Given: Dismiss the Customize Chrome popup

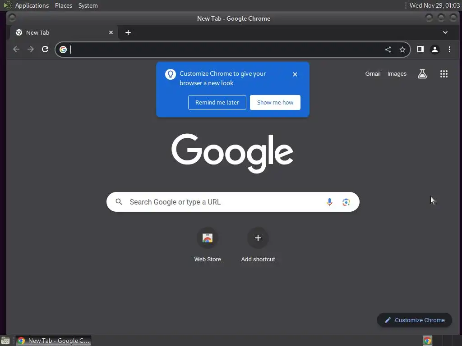Looking at the screenshot, I should (295, 74).
